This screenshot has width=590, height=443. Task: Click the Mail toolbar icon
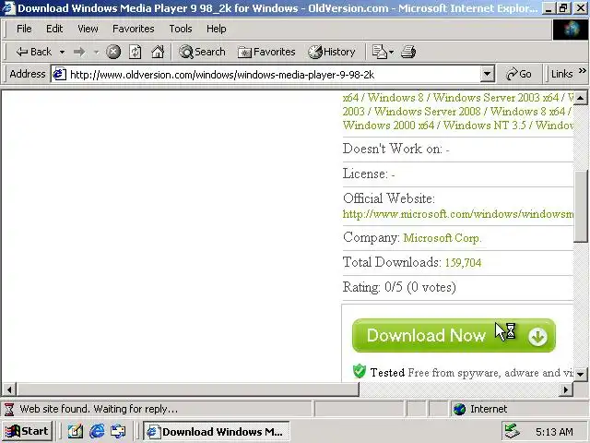coord(379,52)
